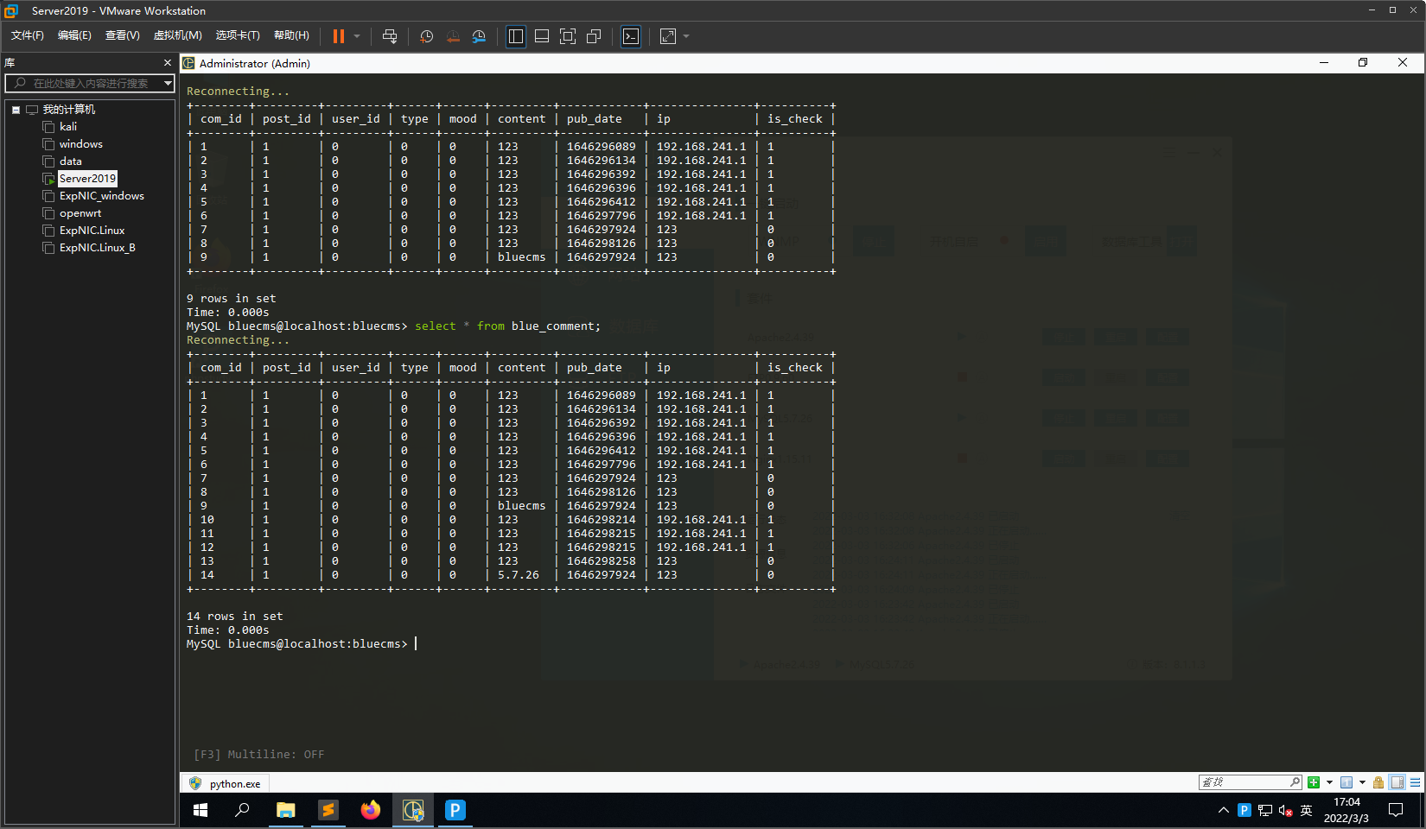Expand the power options dropdown arrow
This screenshot has height=829, width=1426.
point(357,36)
